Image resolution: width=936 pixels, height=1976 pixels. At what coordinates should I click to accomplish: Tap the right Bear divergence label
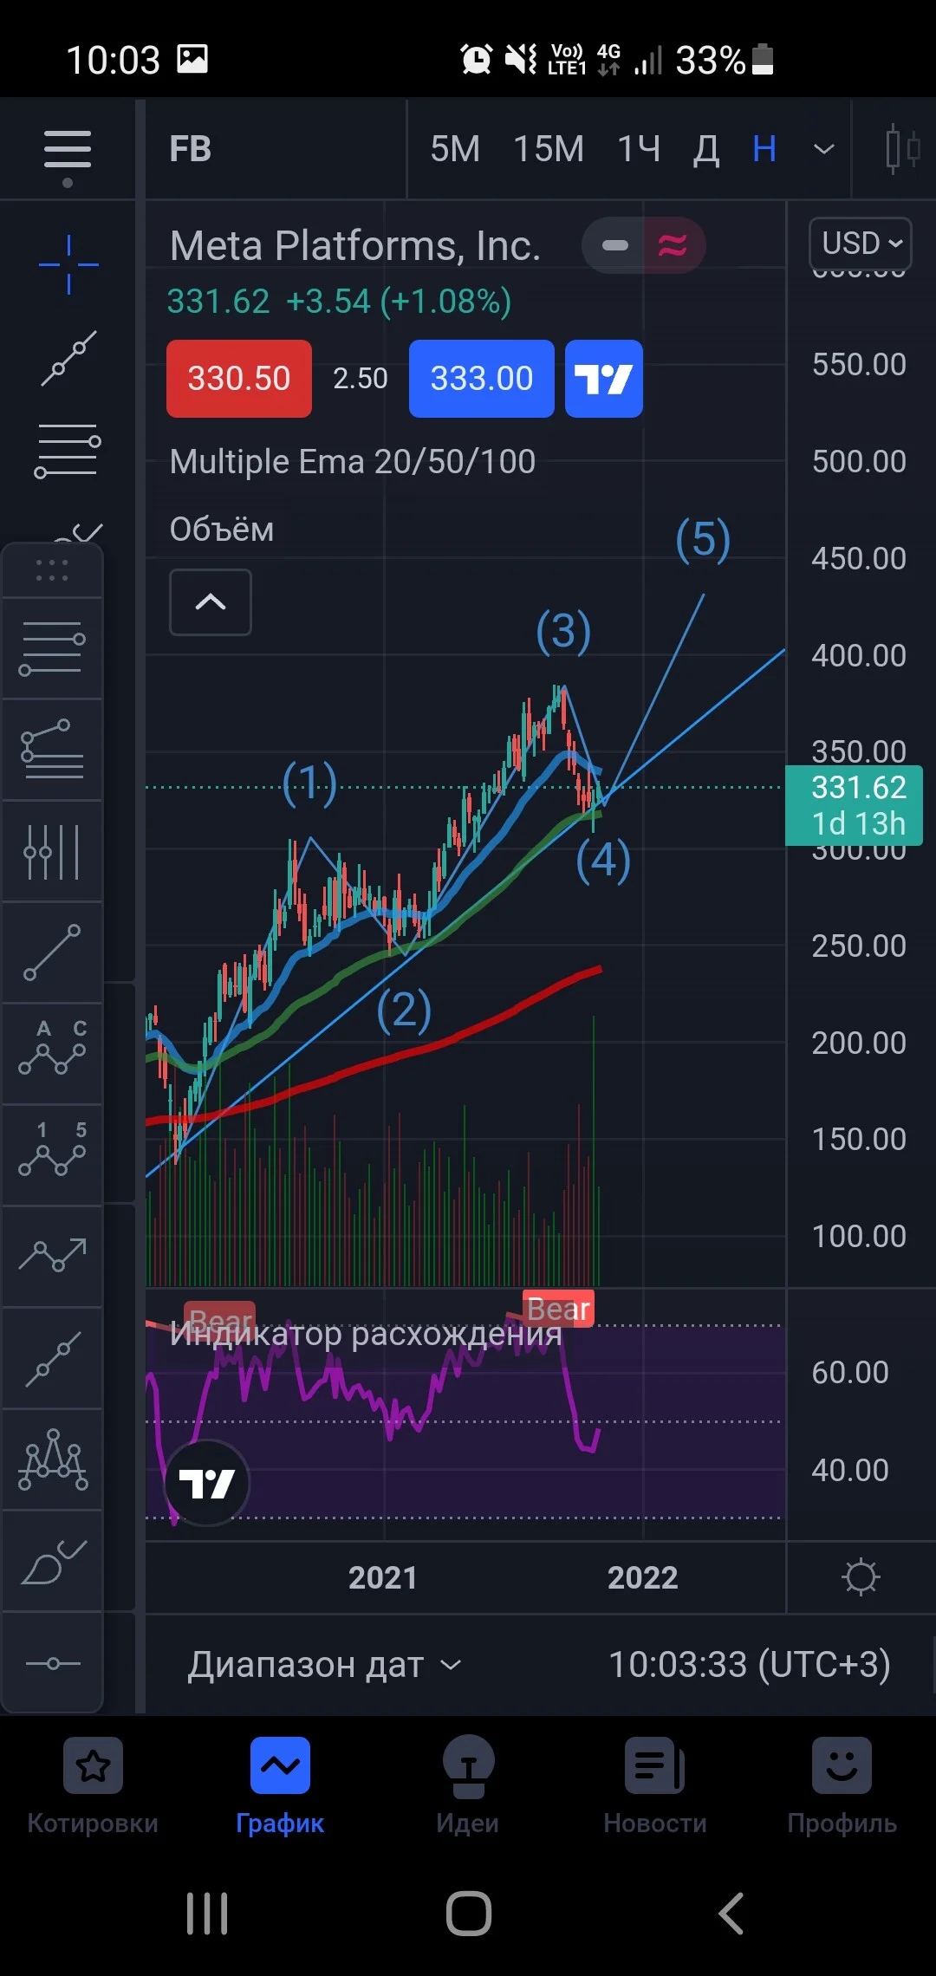coord(558,1309)
